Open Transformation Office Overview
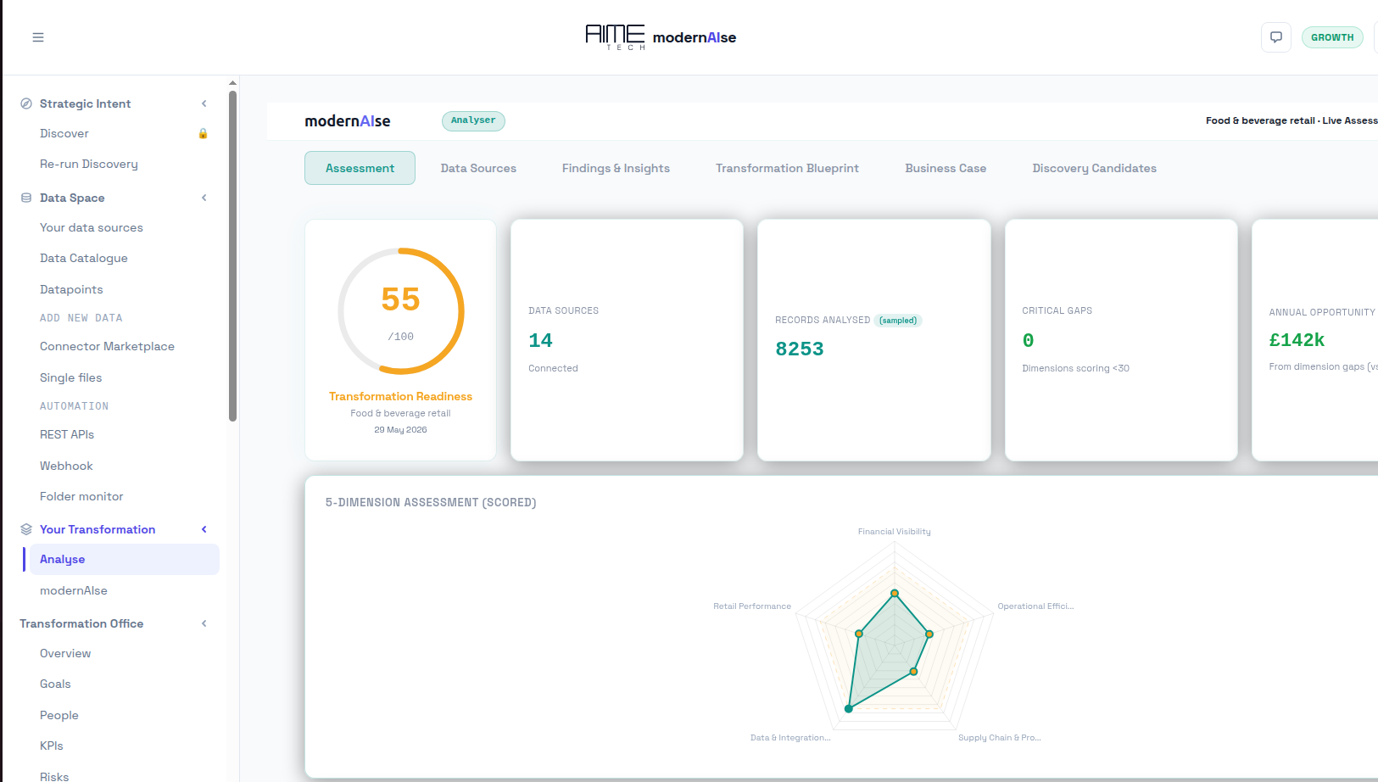This screenshot has width=1378, height=782. coord(65,653)
